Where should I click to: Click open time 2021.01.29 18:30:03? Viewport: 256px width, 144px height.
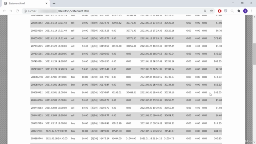(x=56, y=46)
